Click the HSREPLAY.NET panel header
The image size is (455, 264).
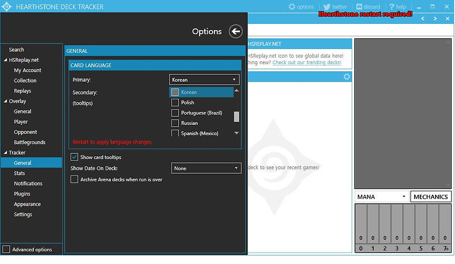click(300, 44)
